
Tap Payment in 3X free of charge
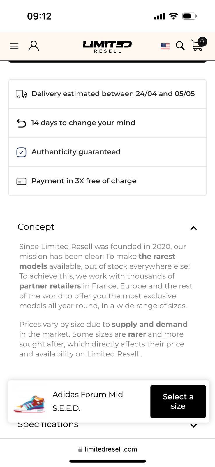click(84, 181)
